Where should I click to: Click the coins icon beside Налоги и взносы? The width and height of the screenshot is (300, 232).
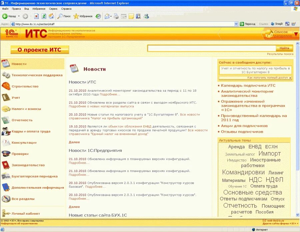coord(6,109)
